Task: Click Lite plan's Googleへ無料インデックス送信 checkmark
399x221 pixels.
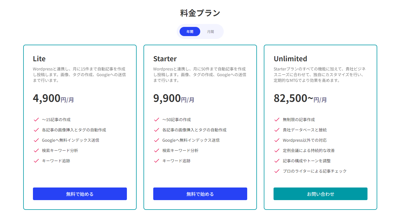Action: point(36,140)
